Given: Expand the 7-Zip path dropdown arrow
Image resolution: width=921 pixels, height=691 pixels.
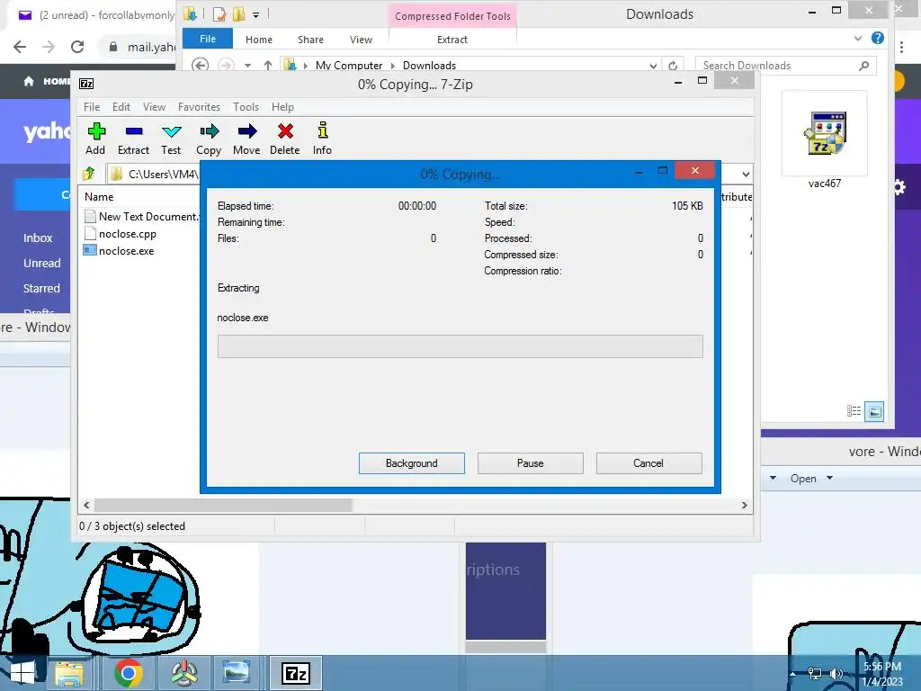Looking at the screenshot, I should pyautogui.click(x=746, y=174).
